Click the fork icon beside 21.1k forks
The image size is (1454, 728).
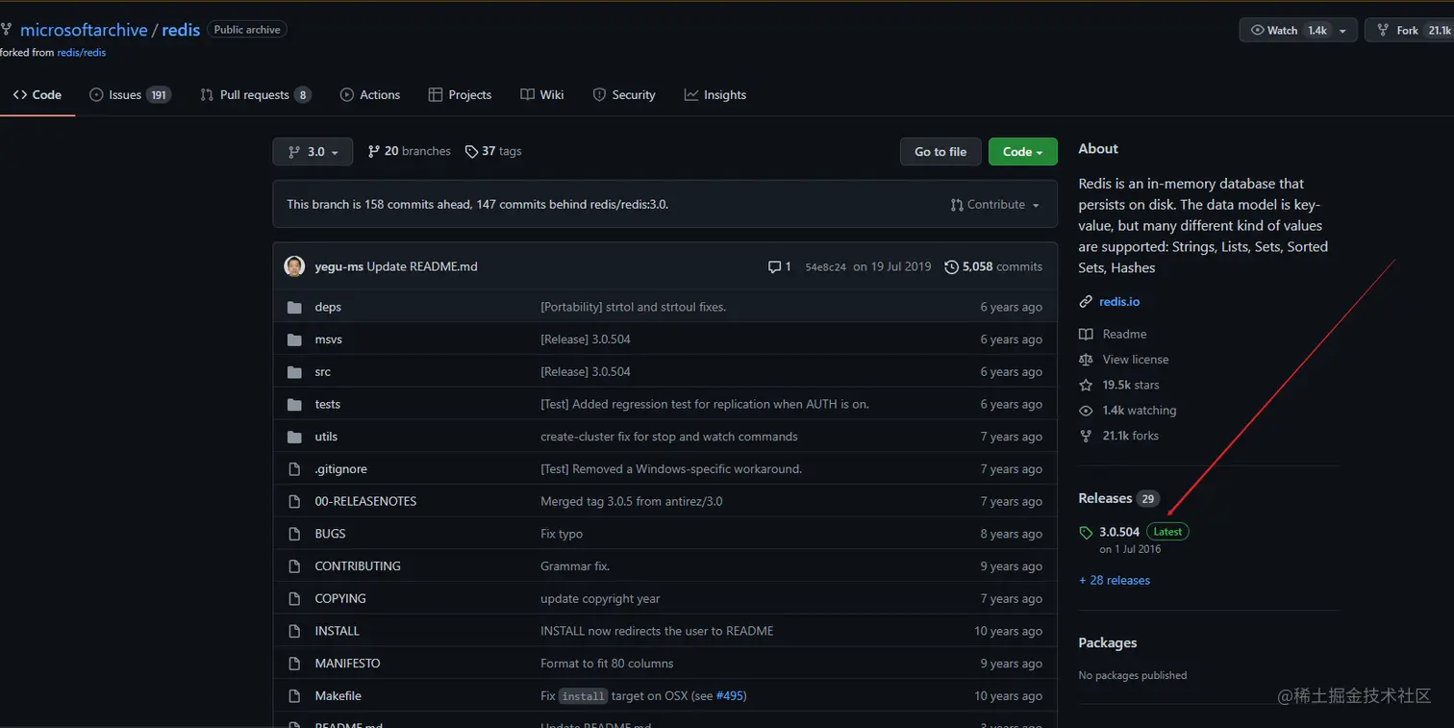click(x=1086, y=436)
